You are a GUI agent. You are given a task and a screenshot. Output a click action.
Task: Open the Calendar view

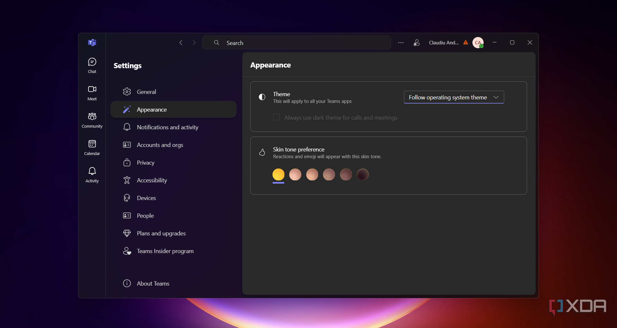click(92, 148)
